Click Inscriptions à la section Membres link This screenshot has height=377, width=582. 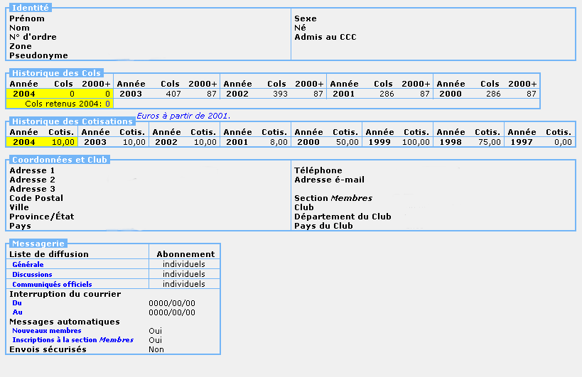tap(72, 340)
